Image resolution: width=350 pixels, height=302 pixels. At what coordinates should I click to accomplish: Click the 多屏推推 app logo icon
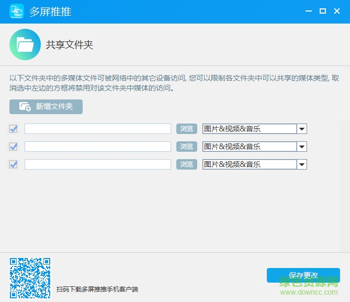point(17,11)
